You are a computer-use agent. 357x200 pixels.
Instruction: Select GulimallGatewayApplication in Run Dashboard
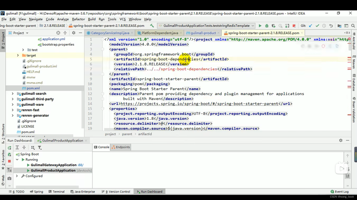54,165
